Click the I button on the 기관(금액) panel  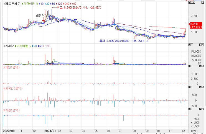pos(192,109)
